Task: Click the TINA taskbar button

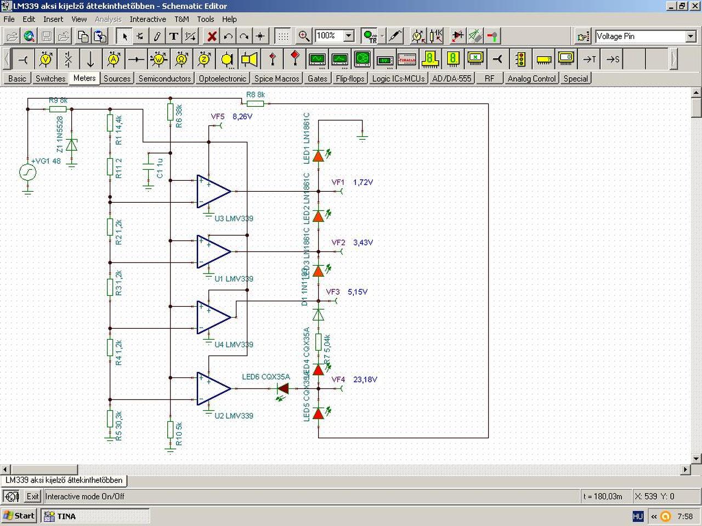Action: 95,516
